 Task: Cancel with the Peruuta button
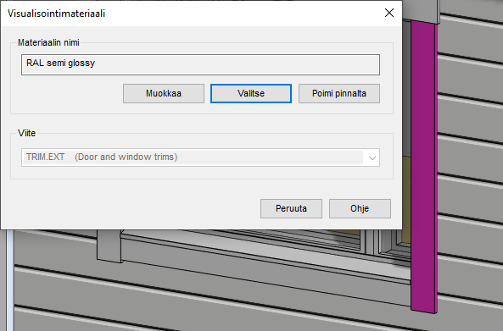pyautogui.click(x=291, y=209)
